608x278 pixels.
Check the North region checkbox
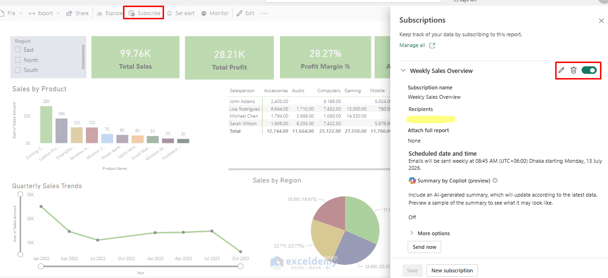18,60
